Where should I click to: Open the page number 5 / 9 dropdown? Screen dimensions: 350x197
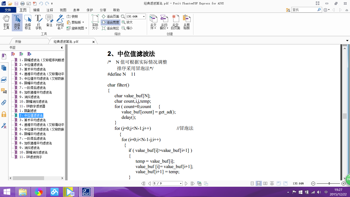point(181,183)
